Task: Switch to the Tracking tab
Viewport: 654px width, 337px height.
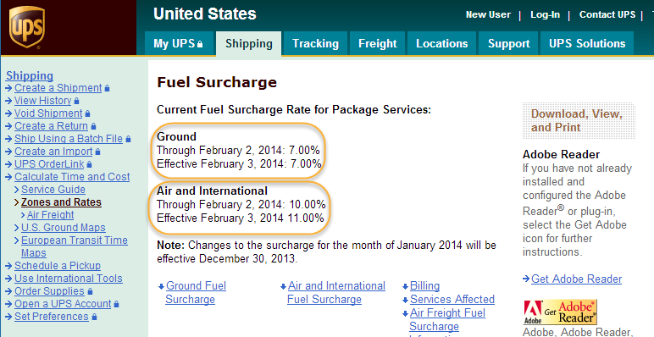Action: pyautogui.click(x=315, y=43)
